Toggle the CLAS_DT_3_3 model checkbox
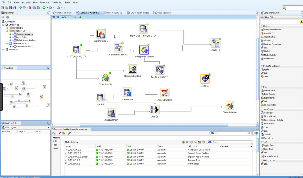Image resolution: width=303 pixels, height=178 pixels. point(66,160)
